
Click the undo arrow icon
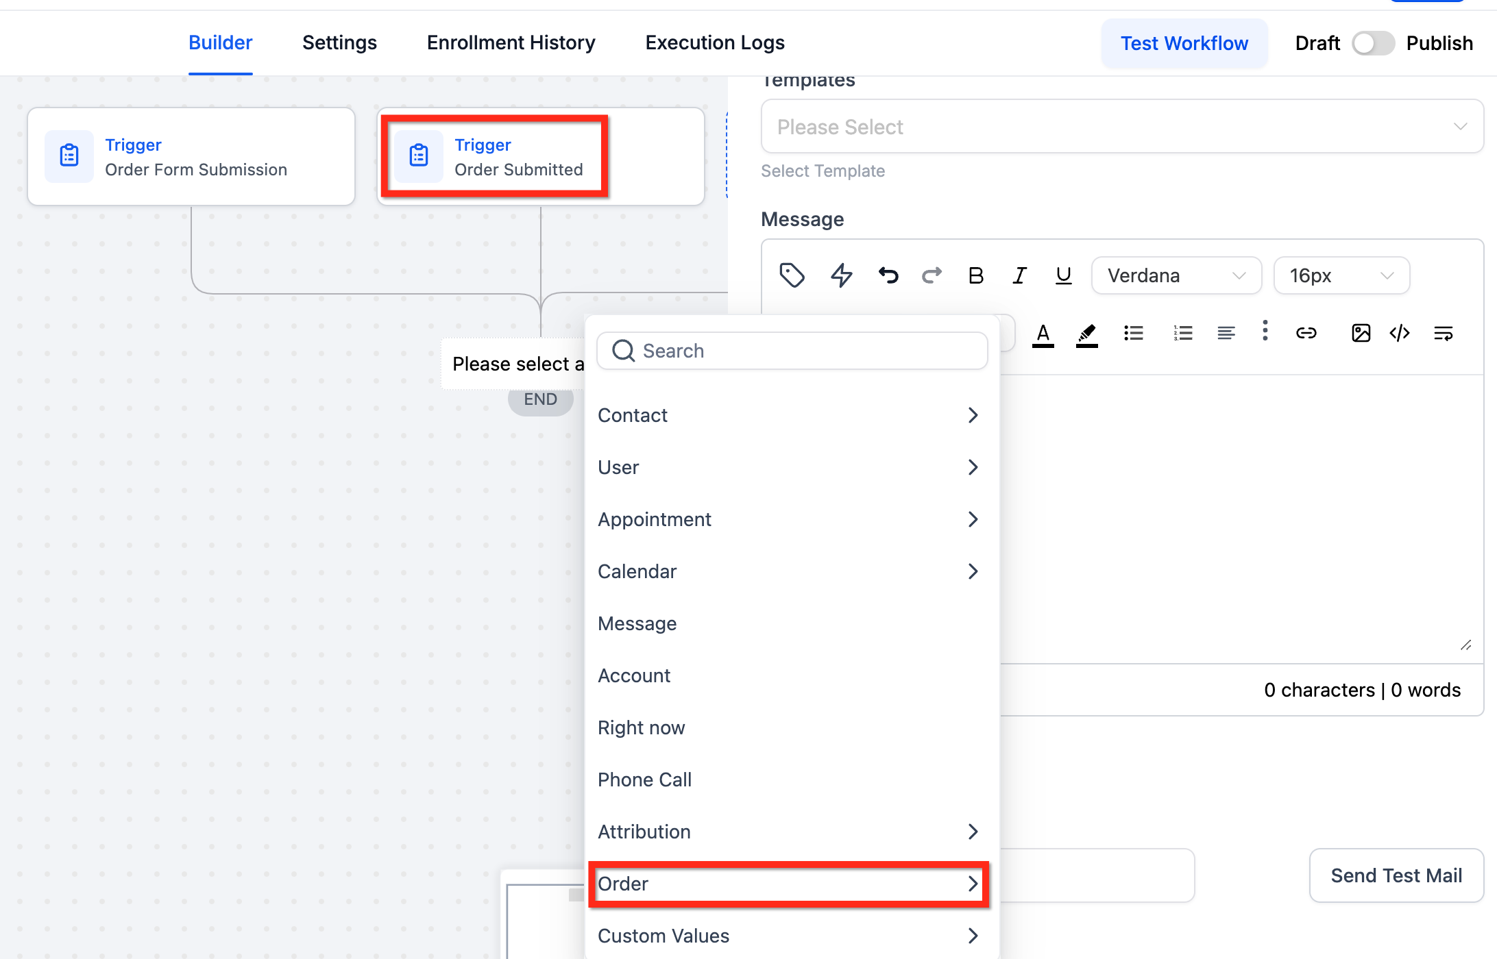[x=888, y=275]
